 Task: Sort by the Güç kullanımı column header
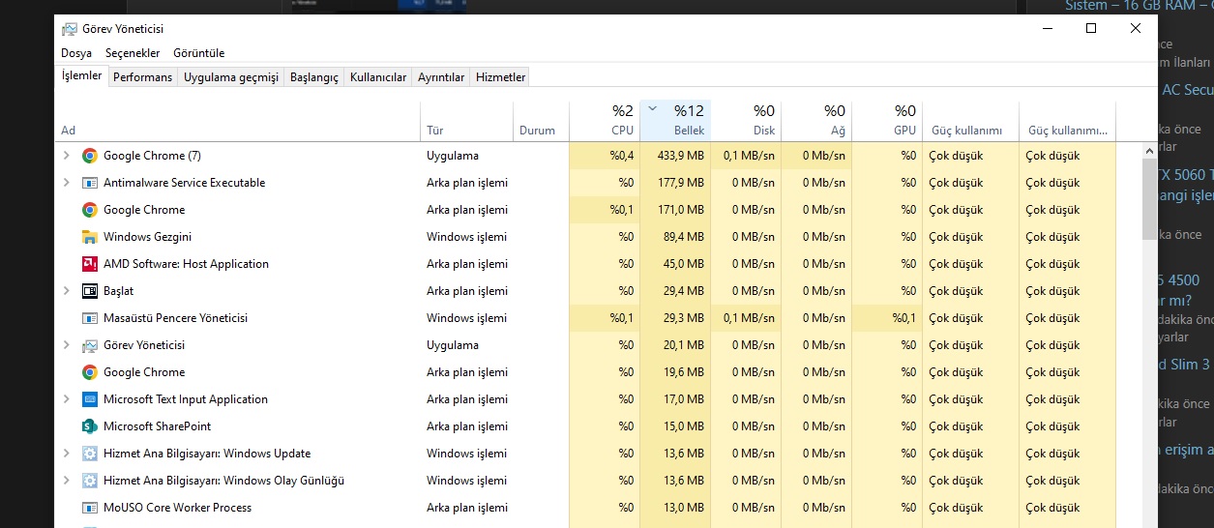[x=970, y=120]
